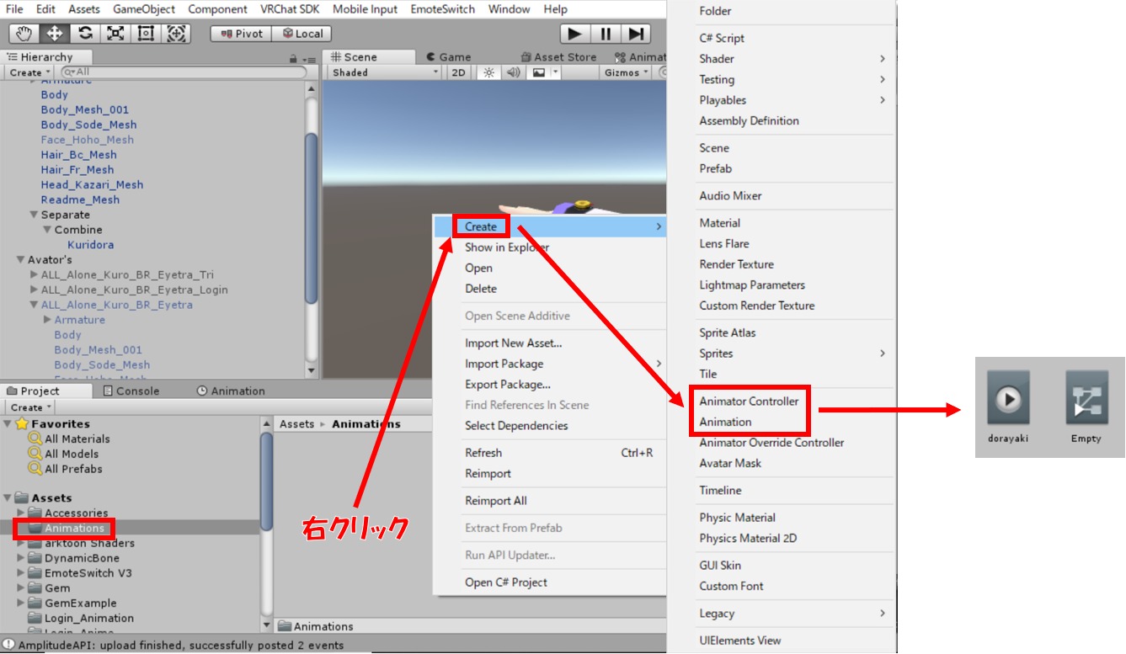
Task: Click the Step frame button
Action: (637, 34)
